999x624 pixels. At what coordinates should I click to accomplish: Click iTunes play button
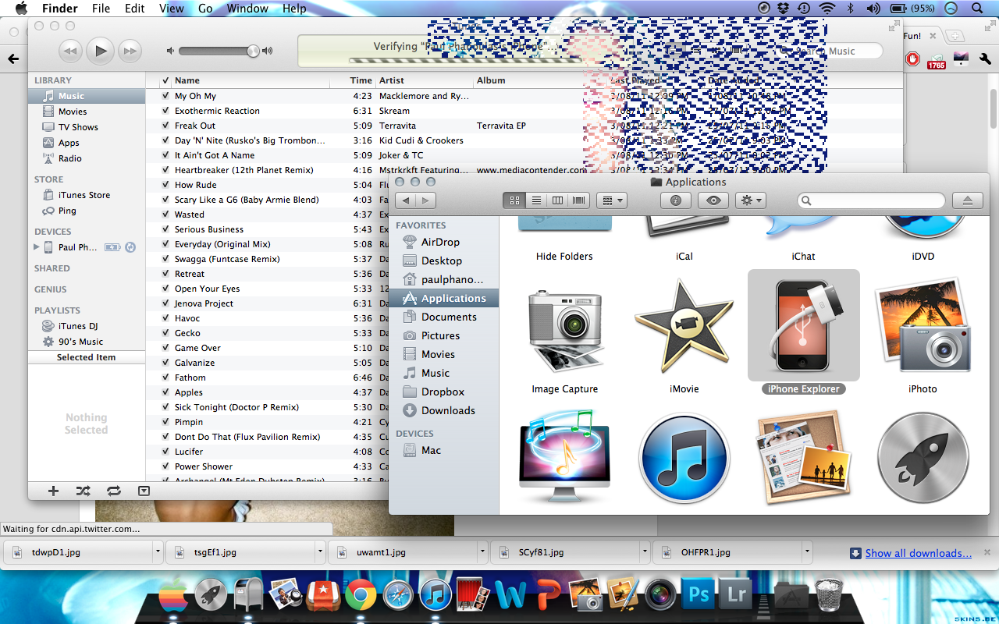100,51
